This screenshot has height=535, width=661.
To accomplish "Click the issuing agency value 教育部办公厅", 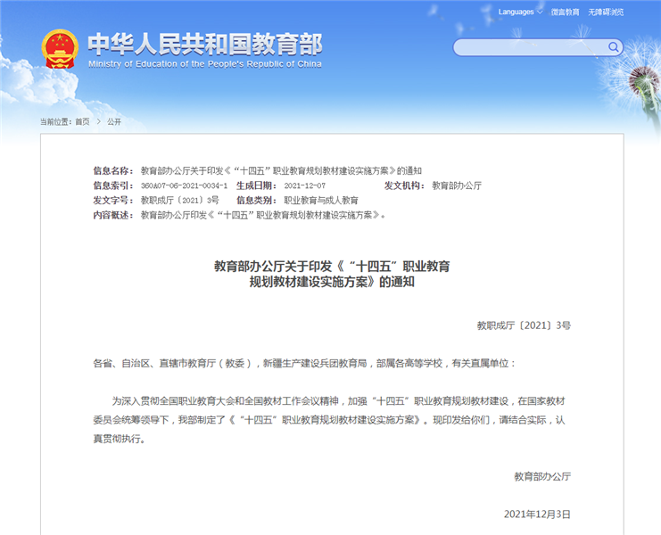I will pyautogui.click(x=457, y=185).
